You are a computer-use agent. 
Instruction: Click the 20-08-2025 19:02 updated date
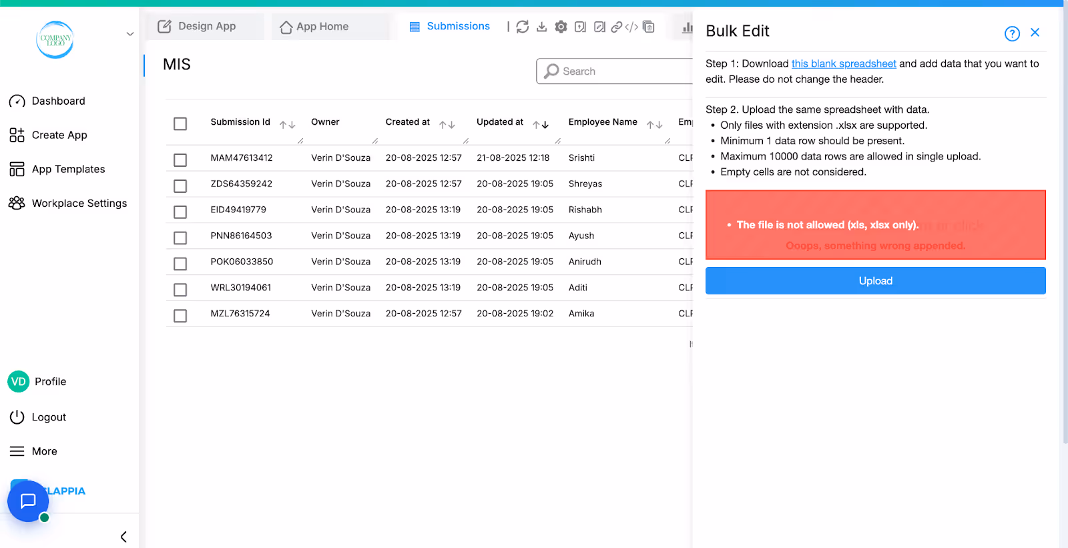(515, 314)
